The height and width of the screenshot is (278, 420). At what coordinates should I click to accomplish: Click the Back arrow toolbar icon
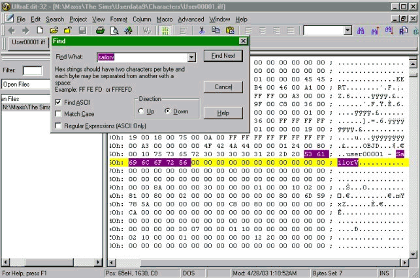click(10, 31)
